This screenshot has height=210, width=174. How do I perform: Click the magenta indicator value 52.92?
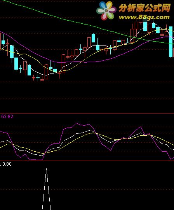pos(7,117)
